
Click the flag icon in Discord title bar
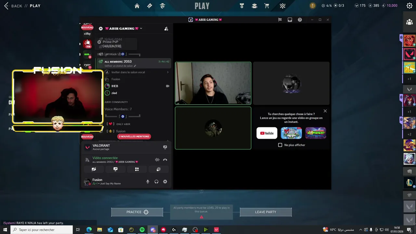coord(280,20)
